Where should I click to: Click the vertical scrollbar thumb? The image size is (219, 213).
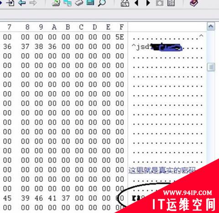tap(211, 67)
